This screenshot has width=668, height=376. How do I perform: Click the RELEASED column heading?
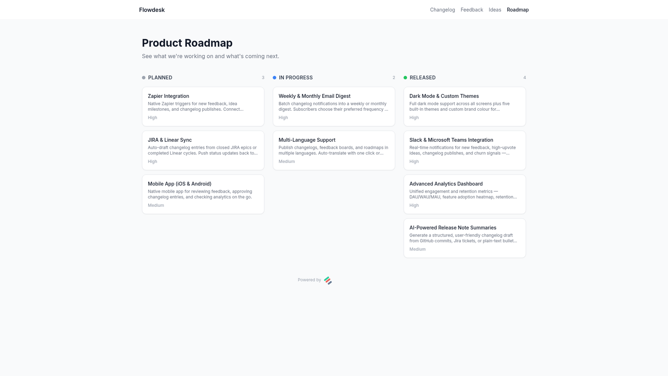pyautogui.click(x=423, y=78)
